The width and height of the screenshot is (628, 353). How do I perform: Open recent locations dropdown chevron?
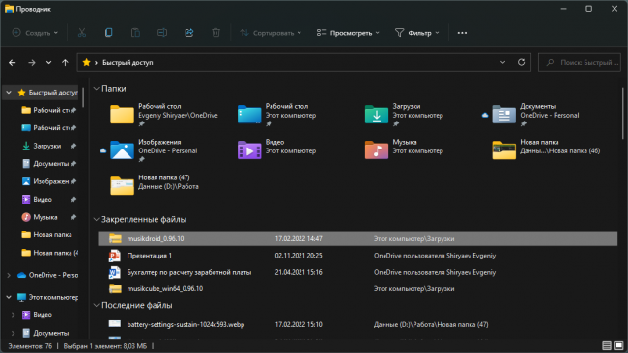(x=48, y=63)
